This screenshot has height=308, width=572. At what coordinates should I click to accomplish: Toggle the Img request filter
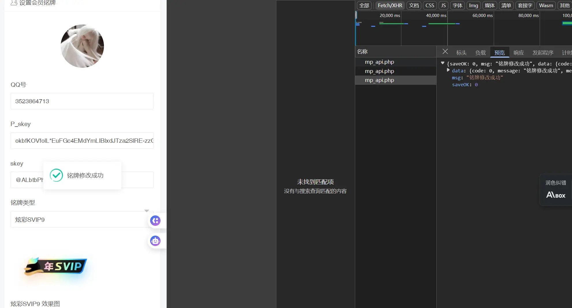coord(473,5)
